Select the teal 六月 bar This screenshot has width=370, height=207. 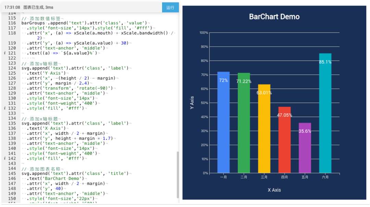click(x=325, y=113)
